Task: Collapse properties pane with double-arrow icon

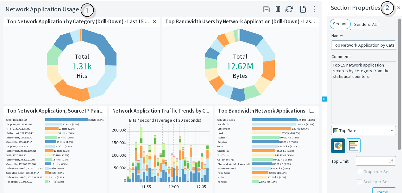Action: (324, 99)
